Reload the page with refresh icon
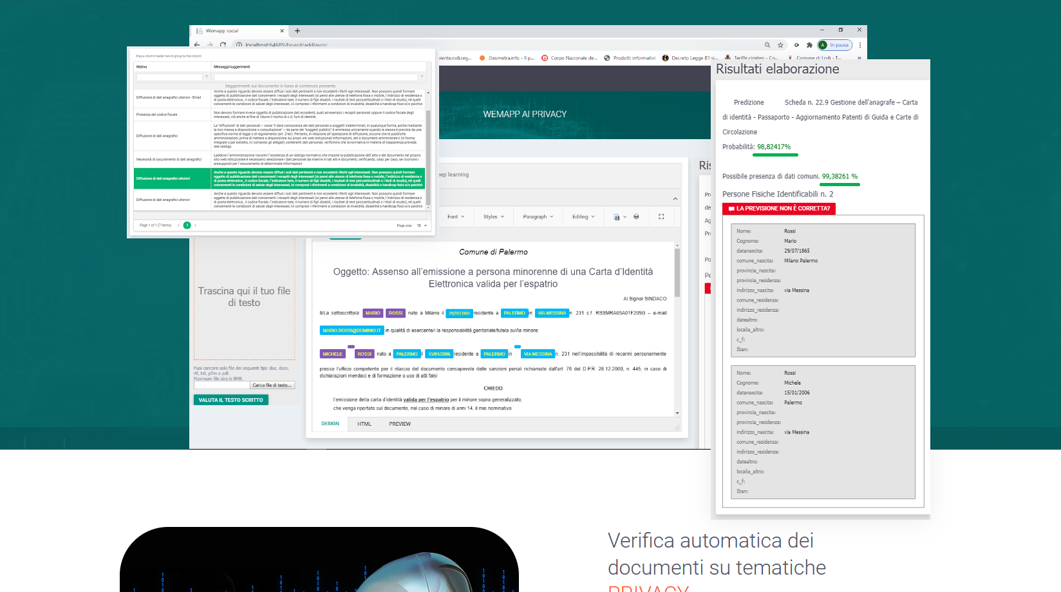The width and height of the screenshot is (1061, 592). (x=223, y=44)
